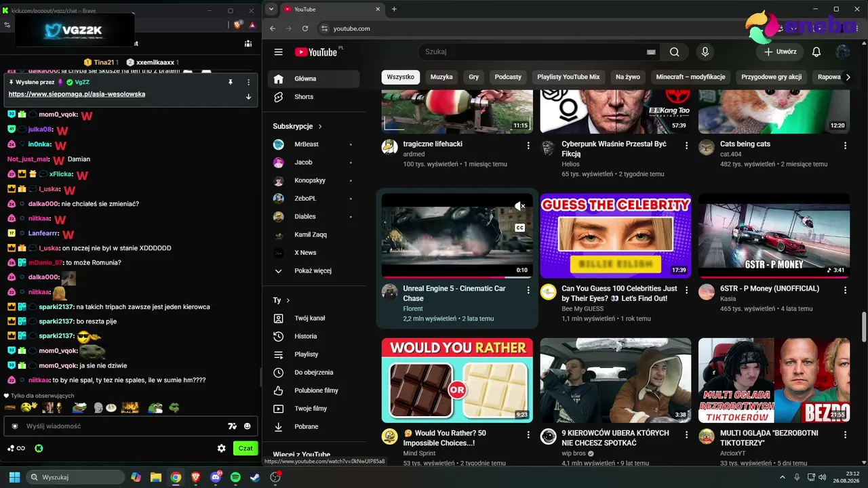Image resolution: width=868 pixels, height=488 pixels.
Task: Select the Gry category chip
Action: (474, 77)
